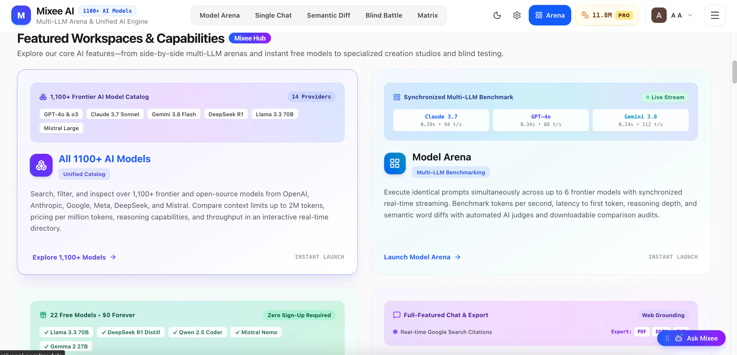Click the Gemini 3.8 benchmark tile
Image resolution: width=737 pixels, height=355 pixels.
pyautogui.click(x=640, y=120)
